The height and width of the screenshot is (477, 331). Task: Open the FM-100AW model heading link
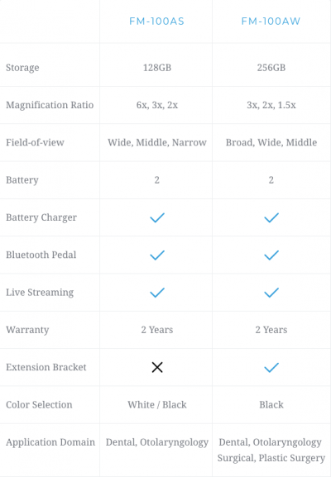[x=271, y=21]
